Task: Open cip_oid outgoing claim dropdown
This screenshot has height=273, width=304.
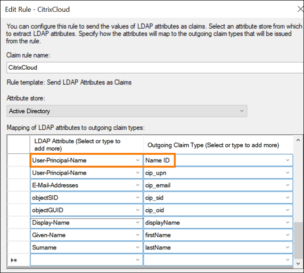Action: (x=288, y=210)
